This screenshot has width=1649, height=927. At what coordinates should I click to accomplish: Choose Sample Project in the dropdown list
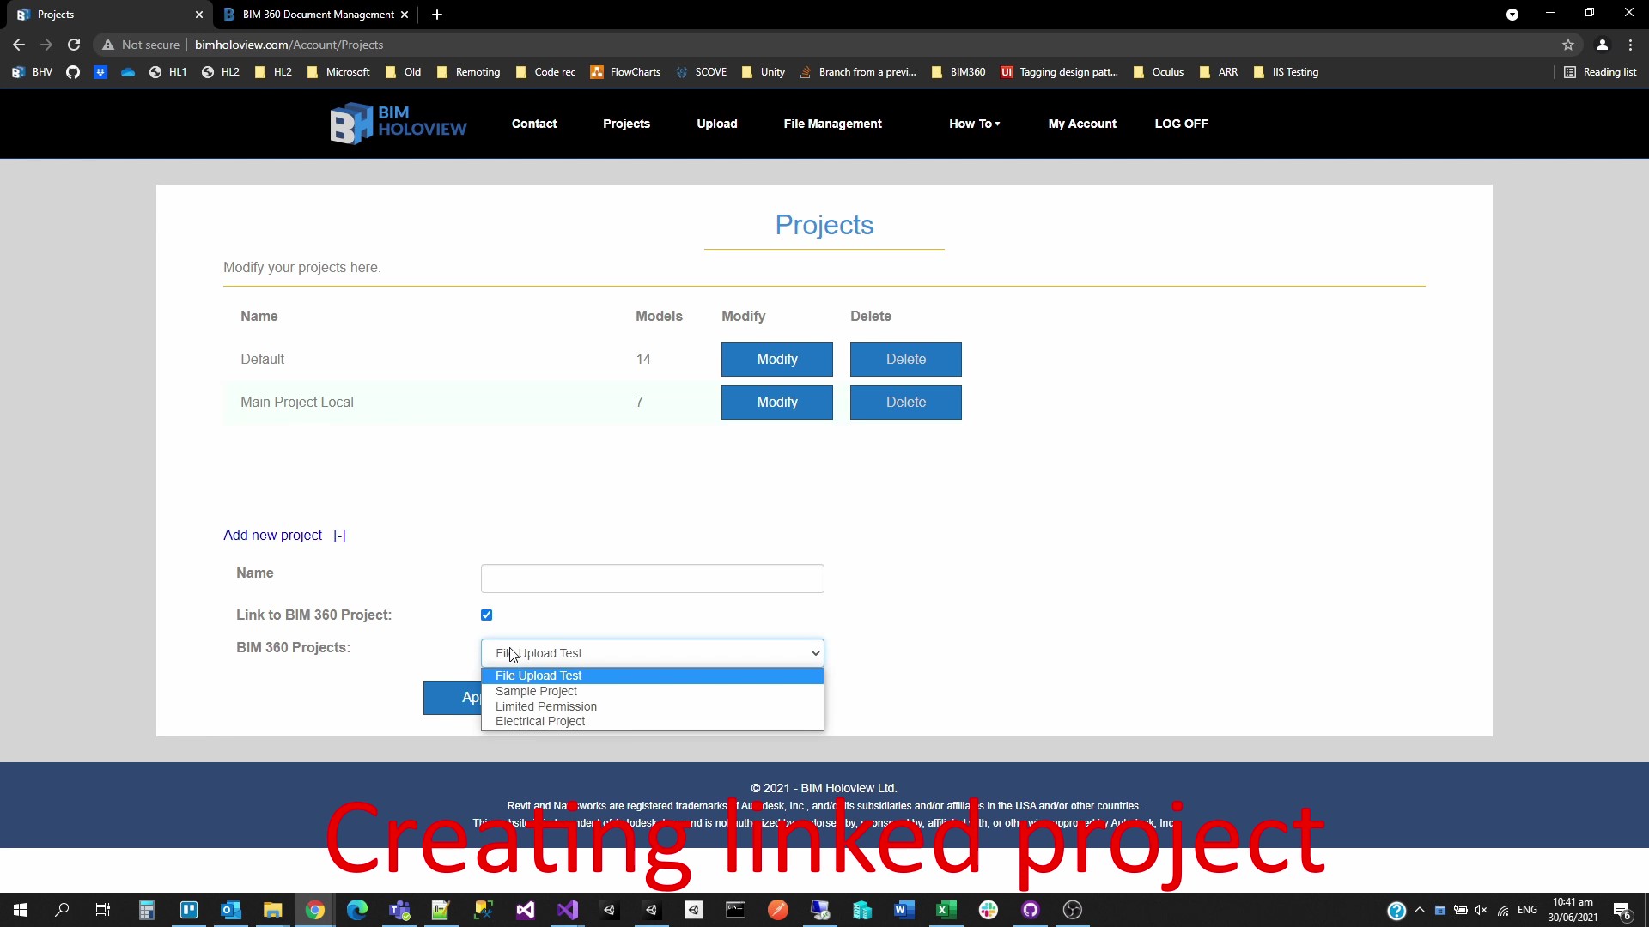coord(536,691)
